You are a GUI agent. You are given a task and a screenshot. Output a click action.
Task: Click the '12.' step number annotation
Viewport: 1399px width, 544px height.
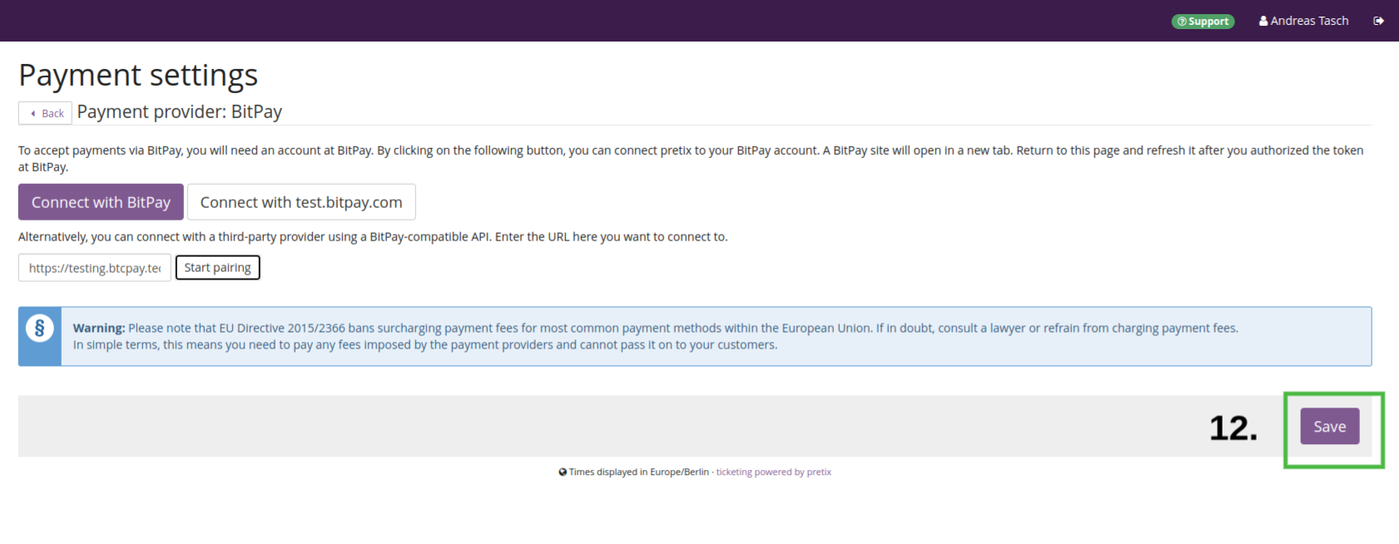pyautogui.click(x=1233, y=428)
